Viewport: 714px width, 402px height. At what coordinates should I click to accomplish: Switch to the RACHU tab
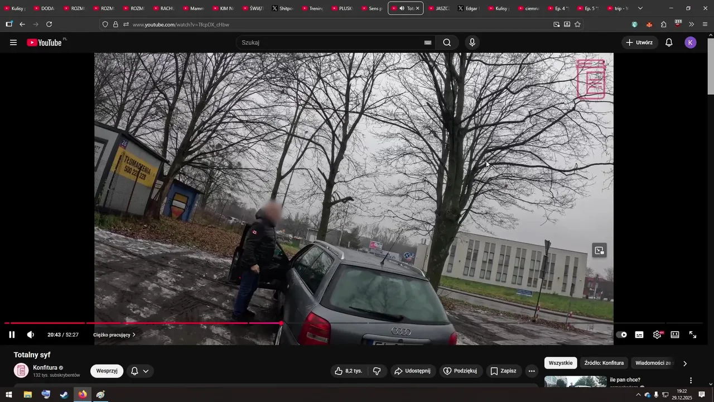tap(163, 8)
